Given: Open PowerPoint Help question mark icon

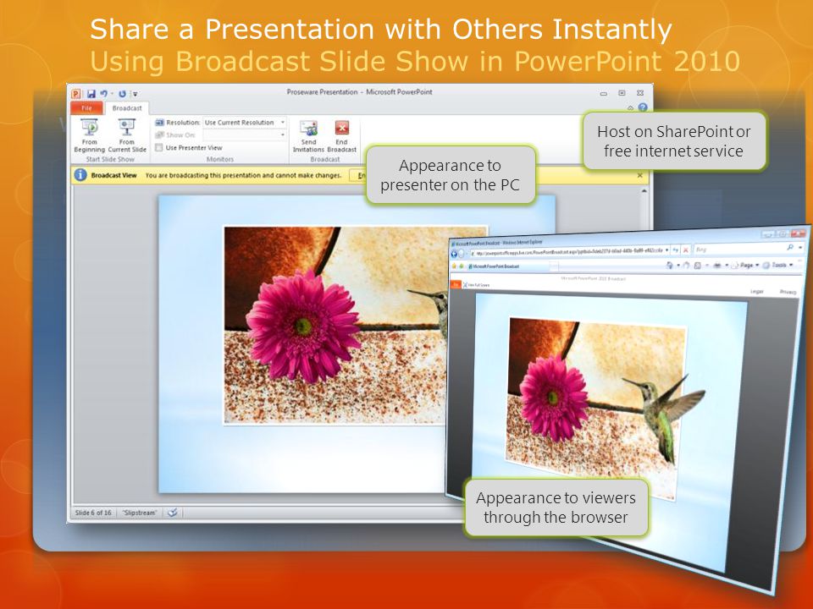Looking at the screenshot, I should point(643,107).
